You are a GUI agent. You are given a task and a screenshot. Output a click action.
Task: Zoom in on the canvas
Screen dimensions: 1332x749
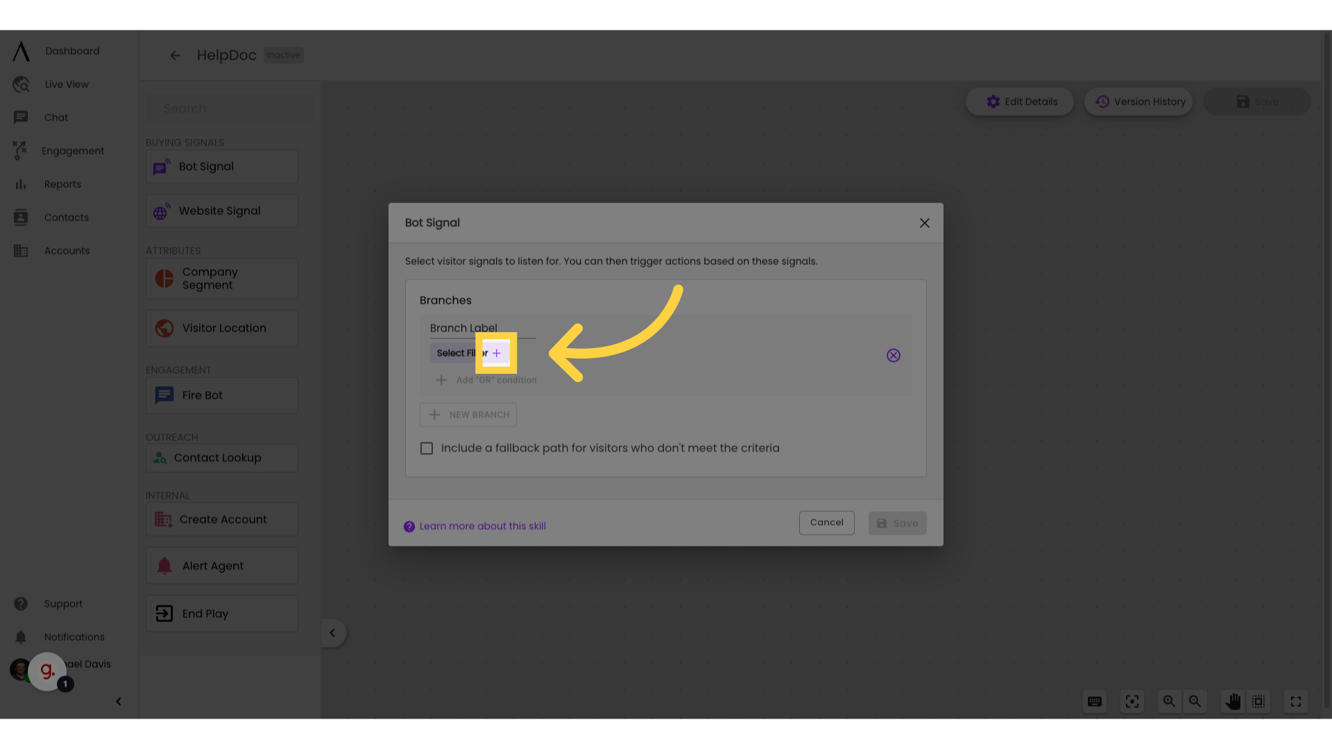point(1170,701)
